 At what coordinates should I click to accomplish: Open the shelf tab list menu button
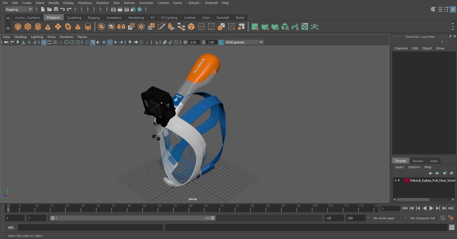tap(8, 18)
